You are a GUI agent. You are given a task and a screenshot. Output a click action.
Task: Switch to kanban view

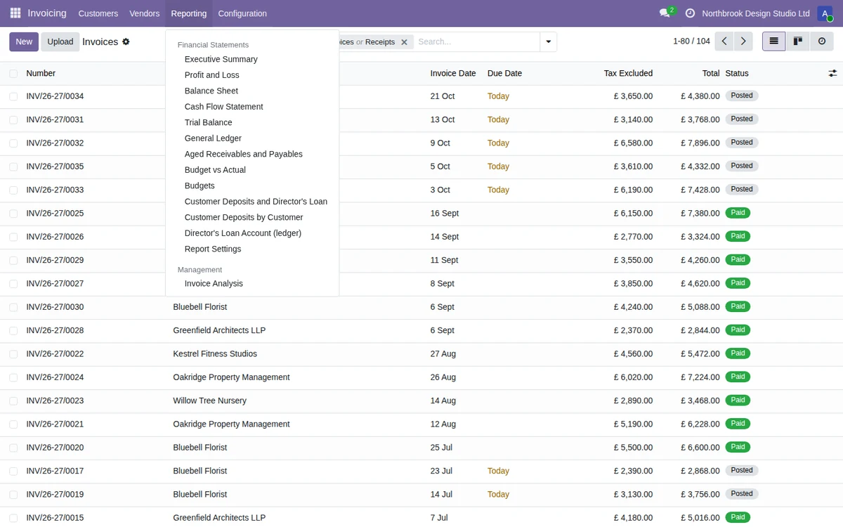click(x=798, y=41)
